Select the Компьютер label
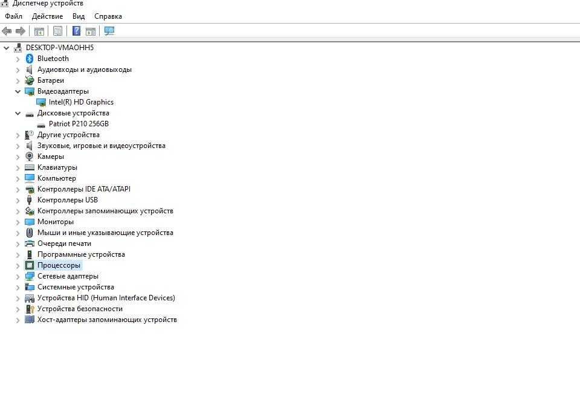Screen dimensions: 580x403 (57, 178)
